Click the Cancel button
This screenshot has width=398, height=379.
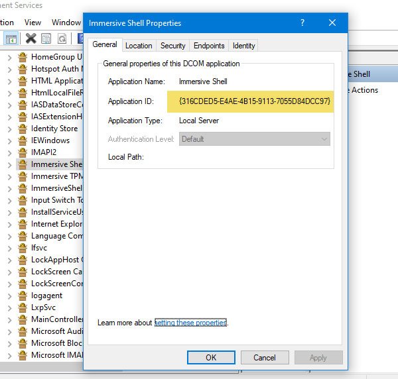click(265, 357)
